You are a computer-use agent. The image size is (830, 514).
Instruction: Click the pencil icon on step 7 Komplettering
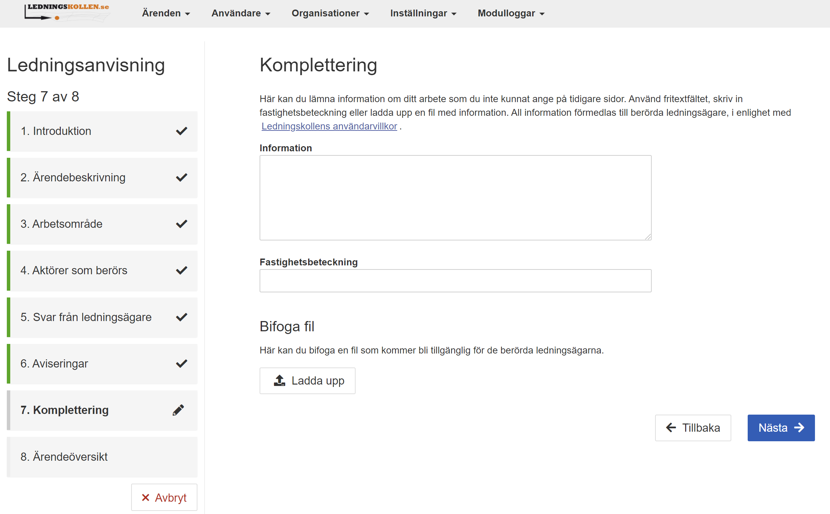click(179, 410)
